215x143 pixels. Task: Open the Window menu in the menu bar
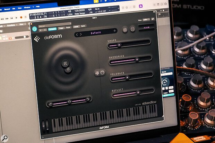[x=27, y=7]
